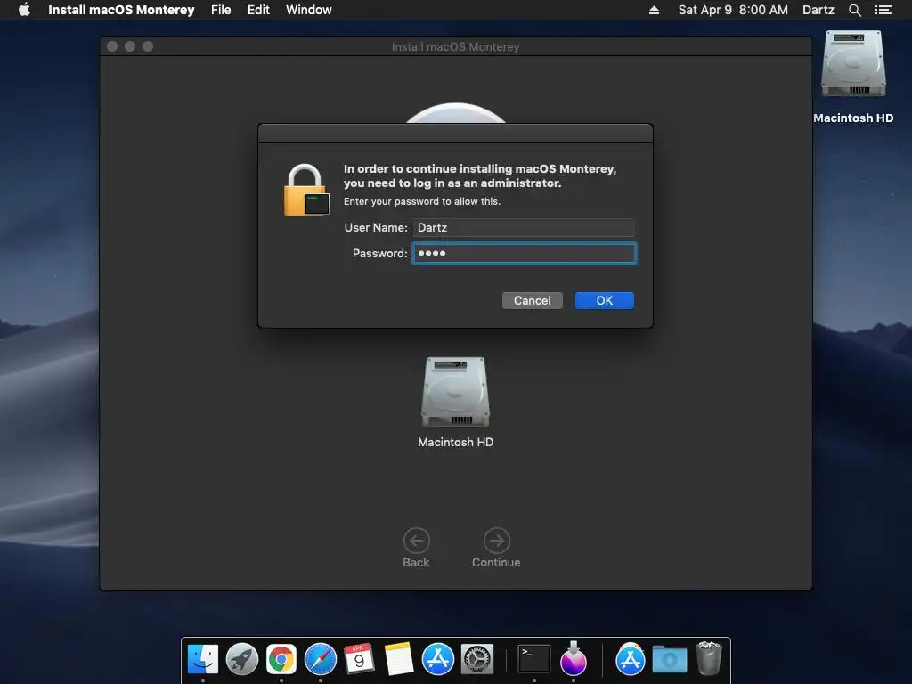Open Launchpad from the Dock
912x684 pixels.
point(242,659)
